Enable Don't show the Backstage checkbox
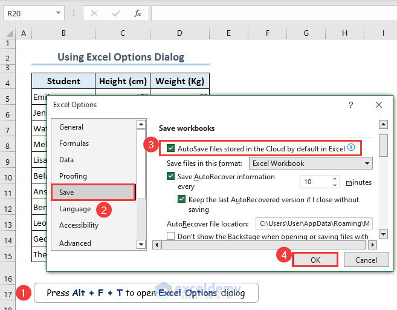Screen dimensions: 397x310 tap(171, 236)
